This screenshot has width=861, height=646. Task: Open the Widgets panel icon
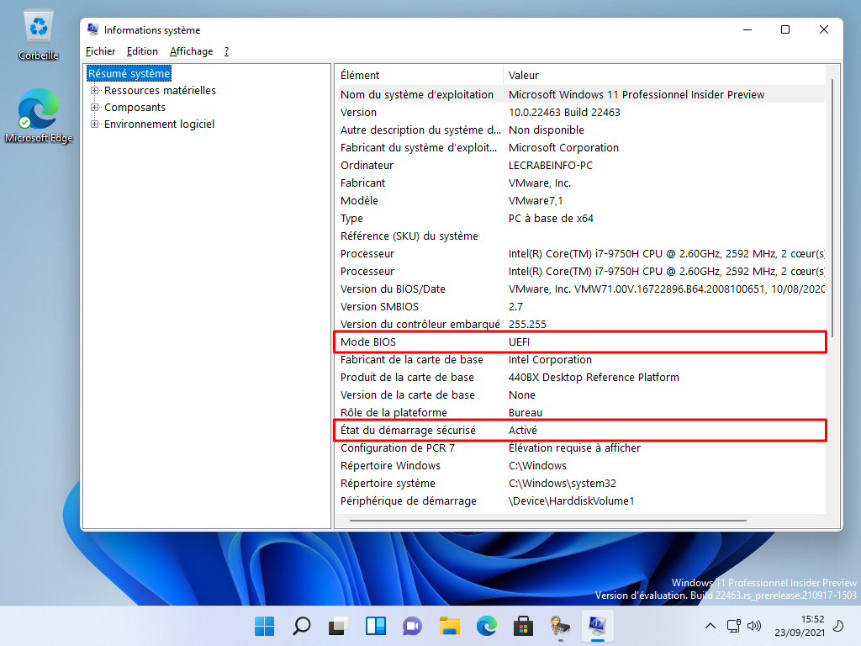coord(376,626)
